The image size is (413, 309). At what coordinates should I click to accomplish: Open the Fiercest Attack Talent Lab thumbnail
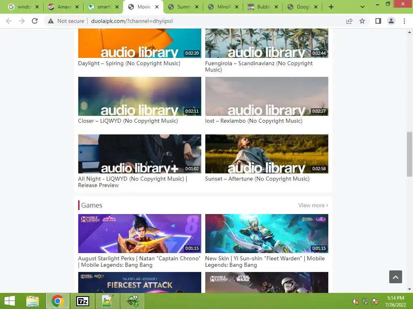pyautogui.click(x=140, y=282)
